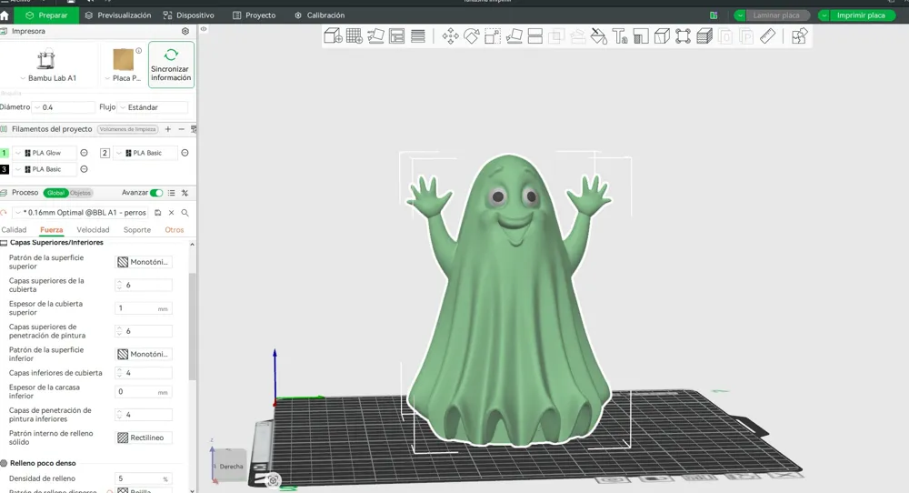
Task: Toggle the Avanzar advanced mode switch
Action: click(x=156, y=193)
